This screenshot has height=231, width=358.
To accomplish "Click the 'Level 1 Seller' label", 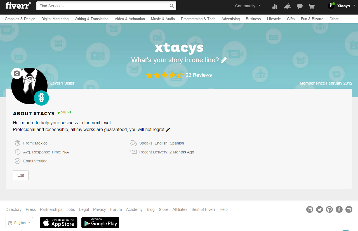I will tap(62, 83).
